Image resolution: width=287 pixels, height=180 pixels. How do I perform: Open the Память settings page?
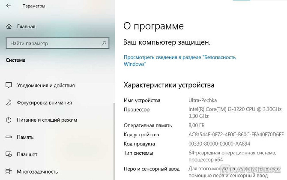tap(25, 137)
